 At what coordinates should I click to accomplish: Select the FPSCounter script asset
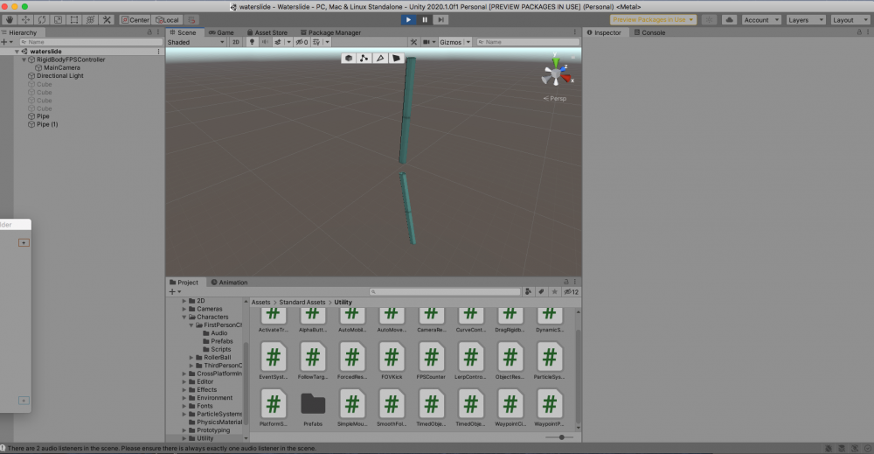[431, 361]
